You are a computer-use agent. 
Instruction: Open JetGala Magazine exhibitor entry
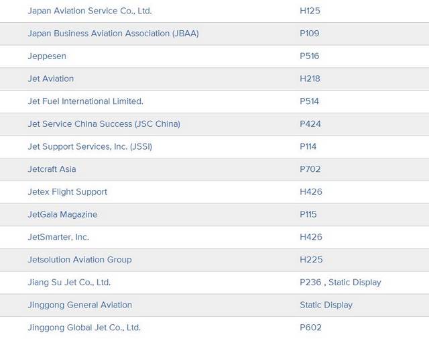pos(62,214)
